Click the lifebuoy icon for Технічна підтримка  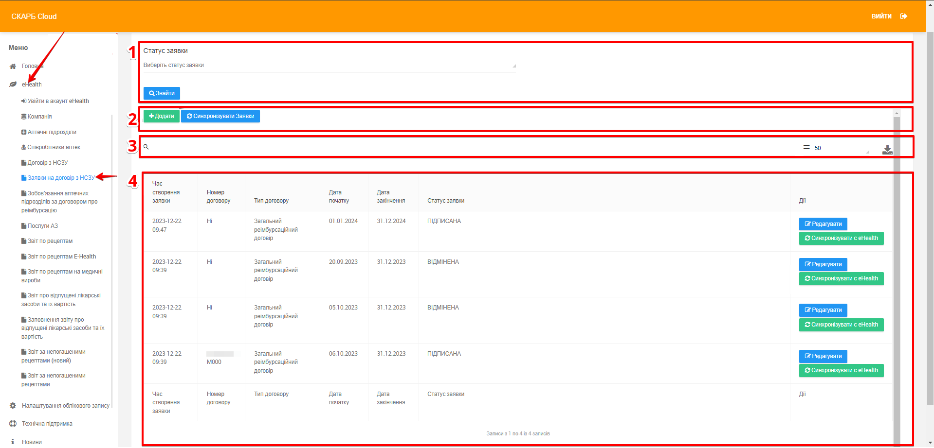point(13,424)
